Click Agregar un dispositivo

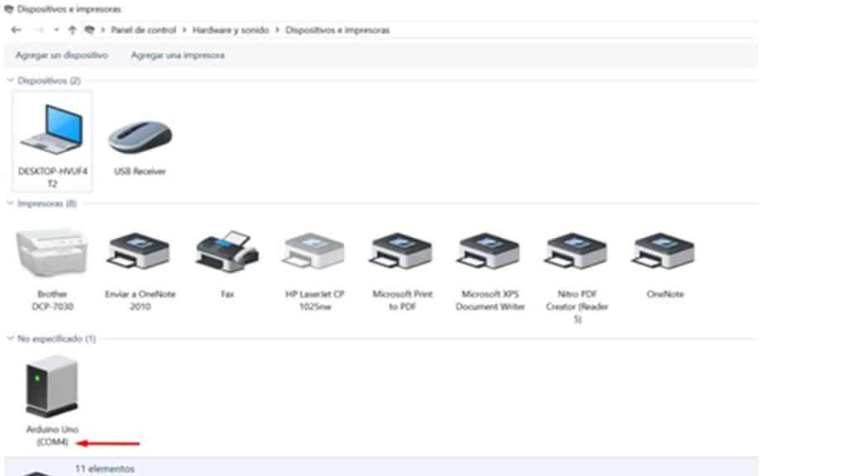coord(61,55)
